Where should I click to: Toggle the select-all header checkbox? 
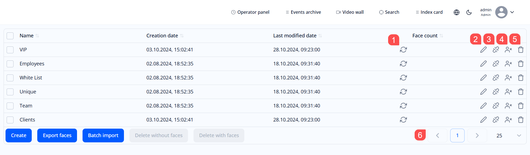coord(10,36)
